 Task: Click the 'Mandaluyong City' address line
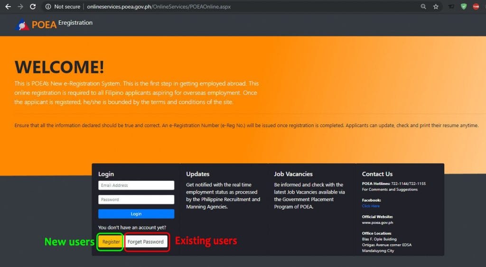coord(378,250)
